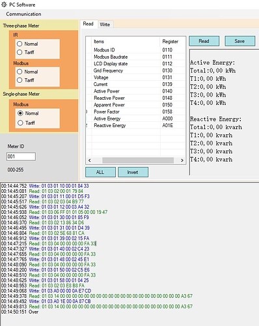
Task: Click the list's right scroll arrow
Action: [182, 160]
